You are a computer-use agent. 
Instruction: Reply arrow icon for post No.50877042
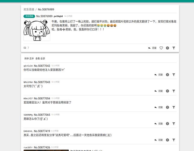pyautogui.click(x=155, y=75)
